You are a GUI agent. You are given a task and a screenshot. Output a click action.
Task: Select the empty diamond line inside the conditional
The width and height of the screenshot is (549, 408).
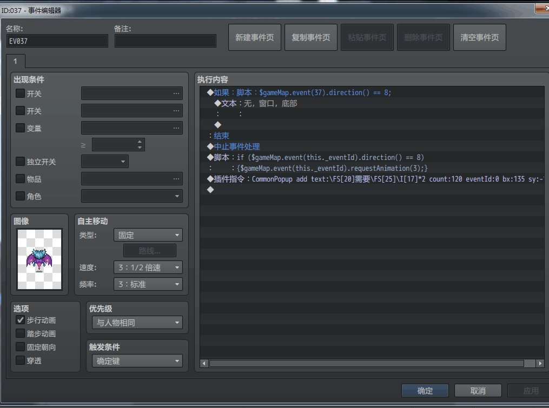pos(372,125)
